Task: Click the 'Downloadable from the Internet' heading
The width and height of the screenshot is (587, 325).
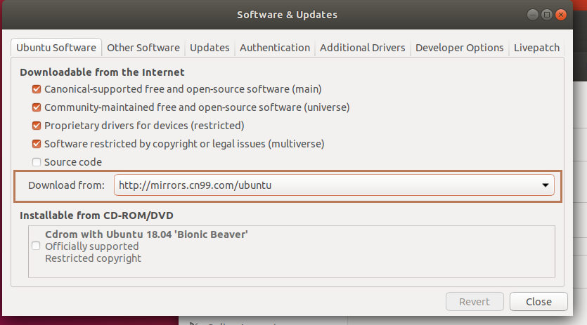Action: (x=102, y=72)
